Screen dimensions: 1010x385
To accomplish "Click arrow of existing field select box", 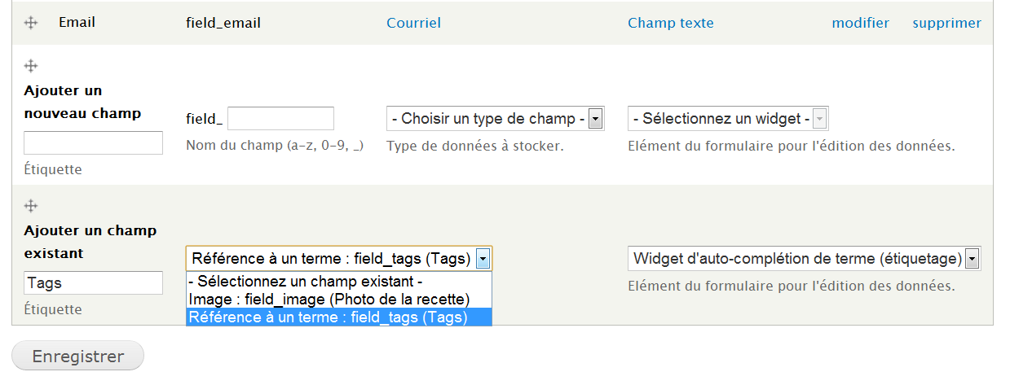I will pyautogui.click(x=483, y=259).
